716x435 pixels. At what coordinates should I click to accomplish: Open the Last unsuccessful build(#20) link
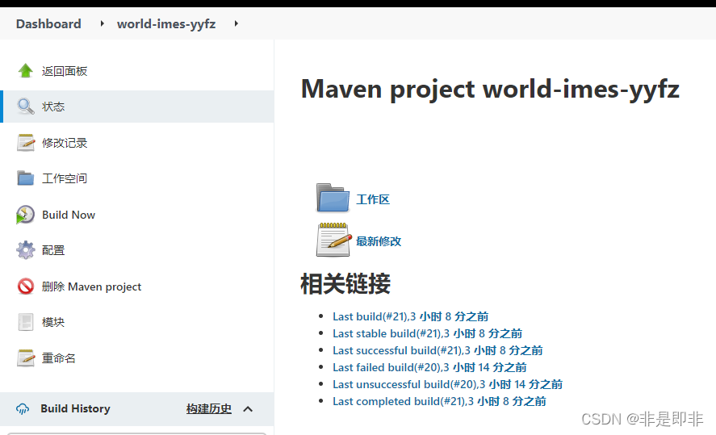(447, 384)
